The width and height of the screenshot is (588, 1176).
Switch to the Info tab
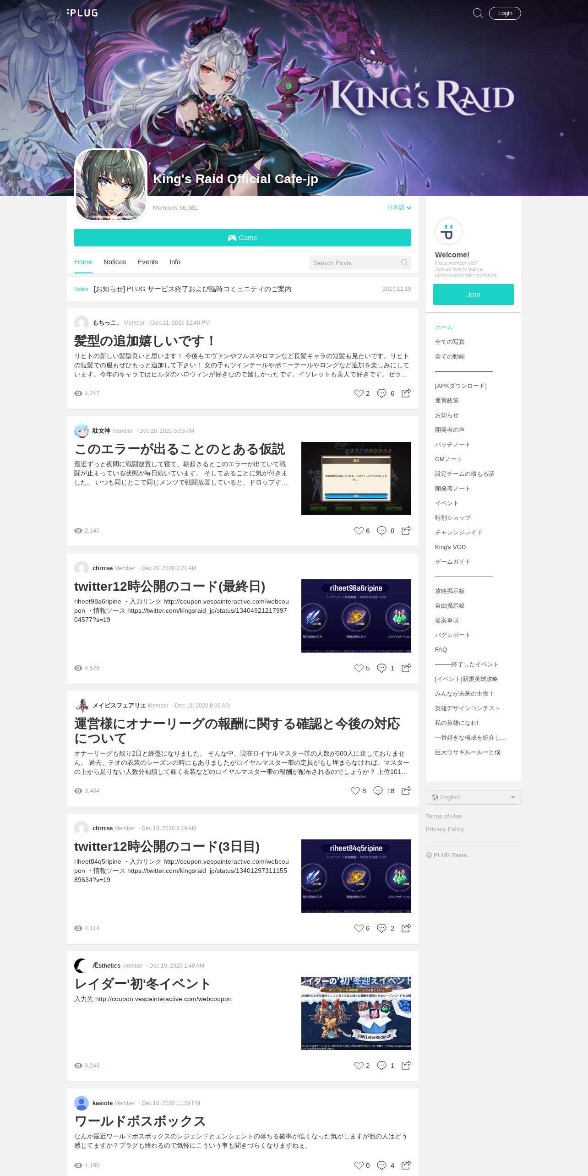pyautogui.click(x=175, y=262)
